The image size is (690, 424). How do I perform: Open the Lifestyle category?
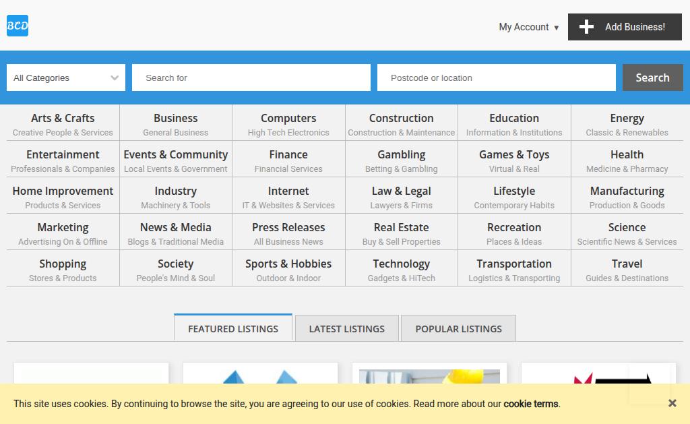(x=514, y=191)
